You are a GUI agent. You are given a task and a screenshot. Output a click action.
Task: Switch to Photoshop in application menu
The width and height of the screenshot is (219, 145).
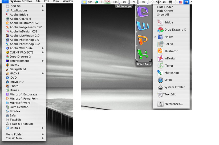[x=171, y=73]
